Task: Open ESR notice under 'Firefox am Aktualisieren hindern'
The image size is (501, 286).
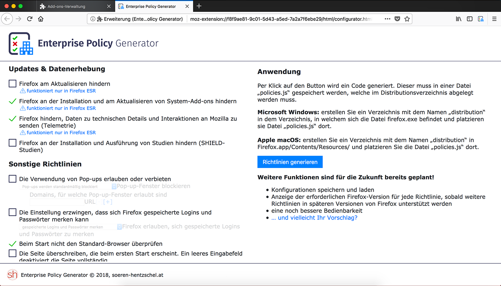Action: coord(58,91)
